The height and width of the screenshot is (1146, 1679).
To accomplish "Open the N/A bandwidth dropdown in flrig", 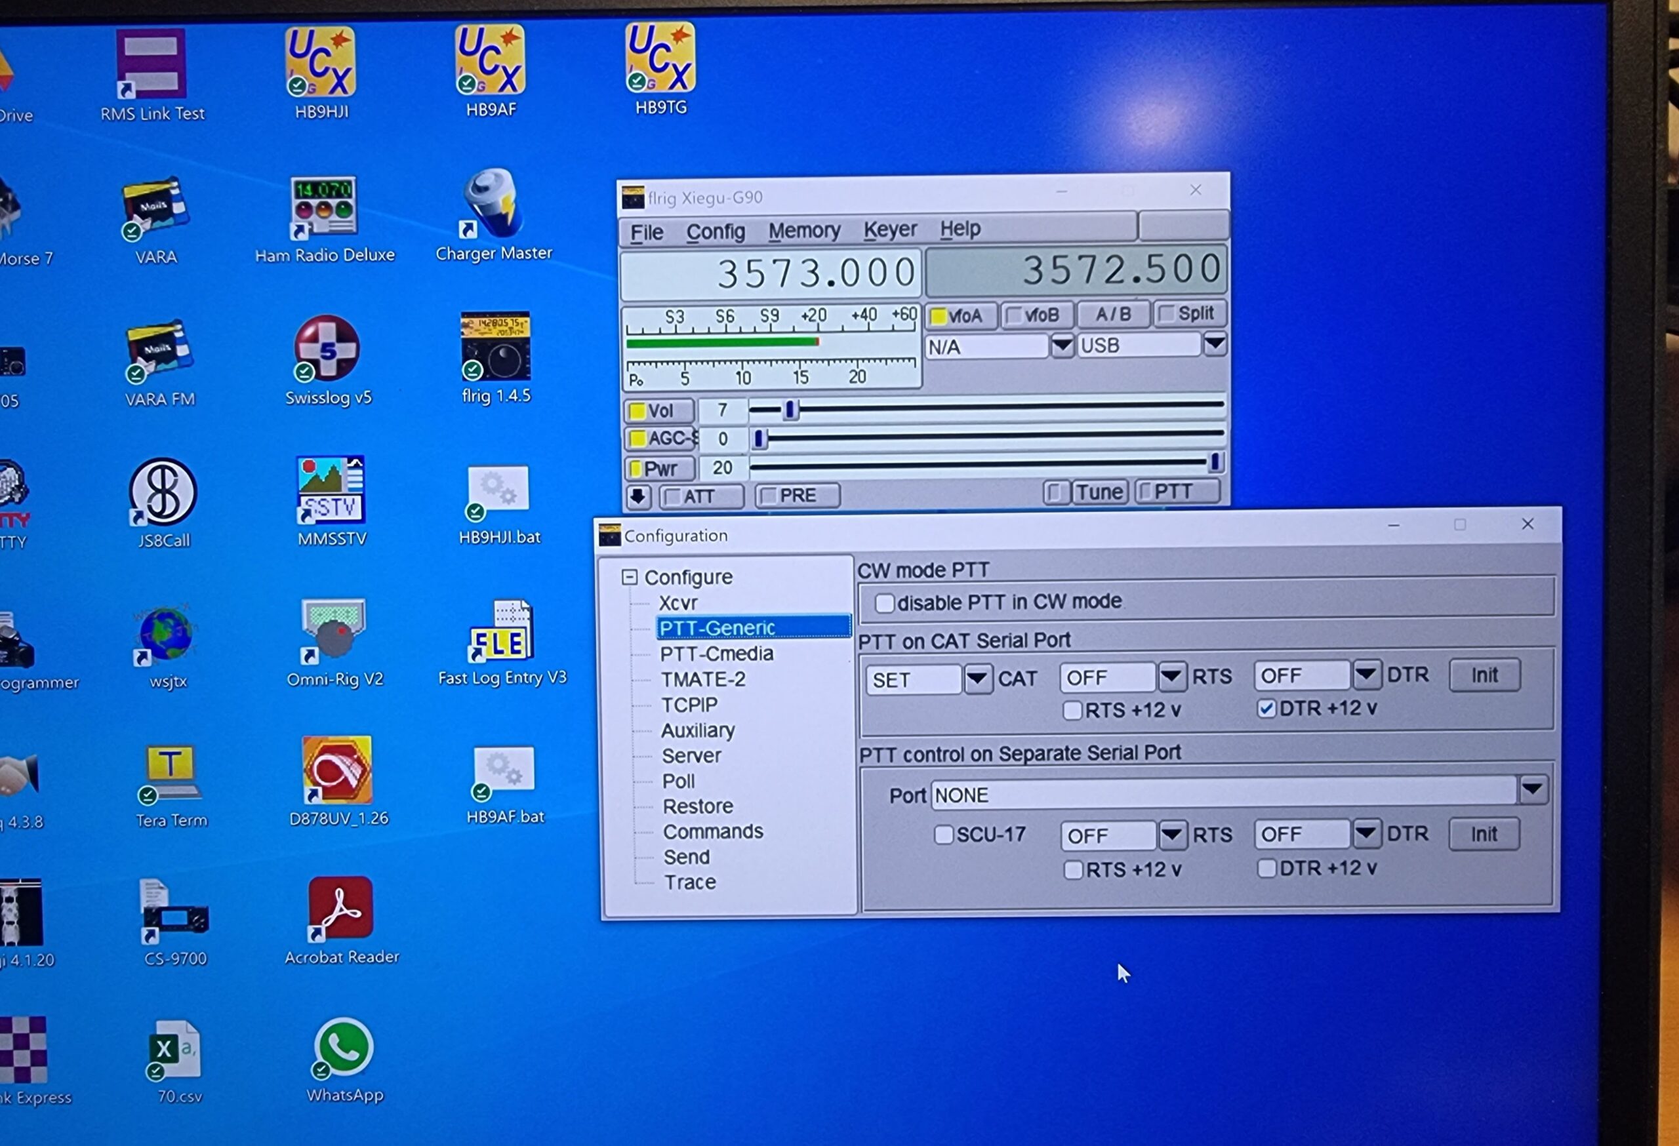I will pyautogui.click(x=1061, y=346).
